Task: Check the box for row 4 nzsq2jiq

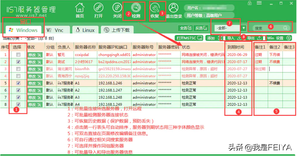Action: tap(18, 76)
